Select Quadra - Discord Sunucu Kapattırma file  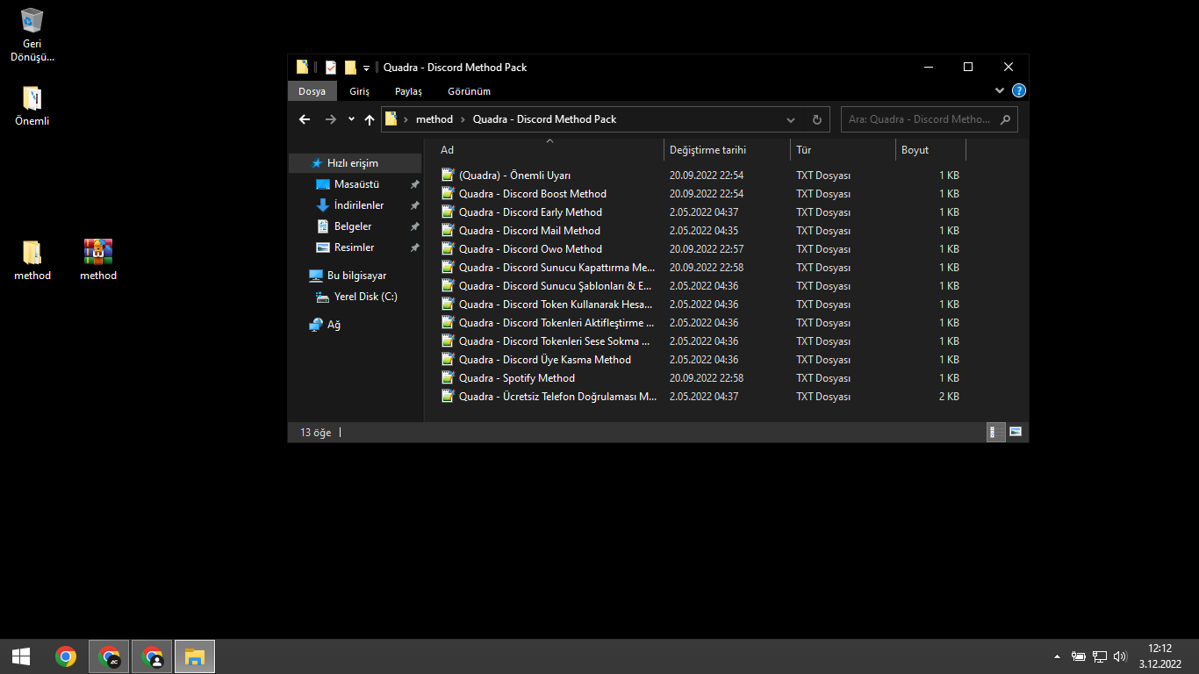(700, 268)
